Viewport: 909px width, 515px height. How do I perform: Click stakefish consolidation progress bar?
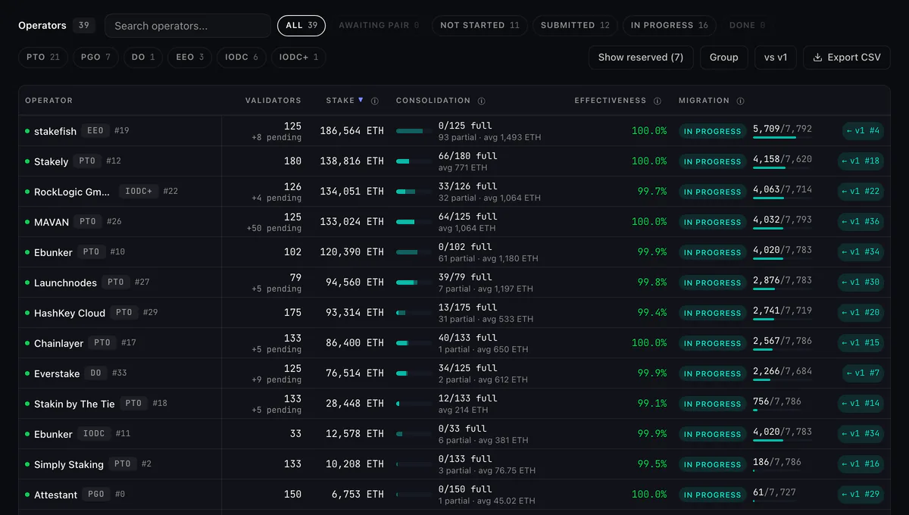tap(414, 131)
